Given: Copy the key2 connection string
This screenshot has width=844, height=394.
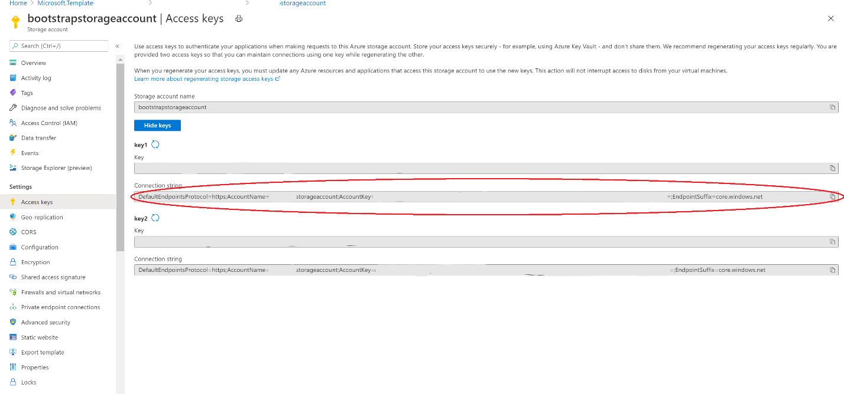Looking at the screenshot, I should (x=832, y=270).
